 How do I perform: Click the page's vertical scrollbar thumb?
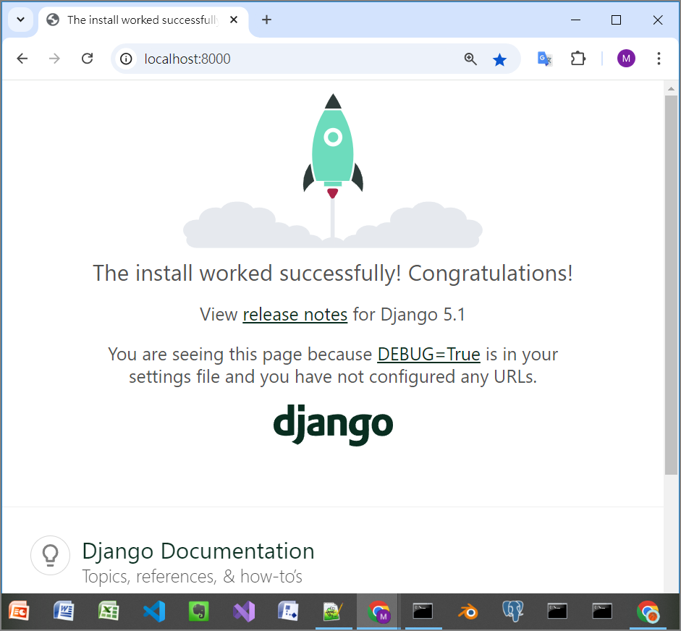(671, 285)
